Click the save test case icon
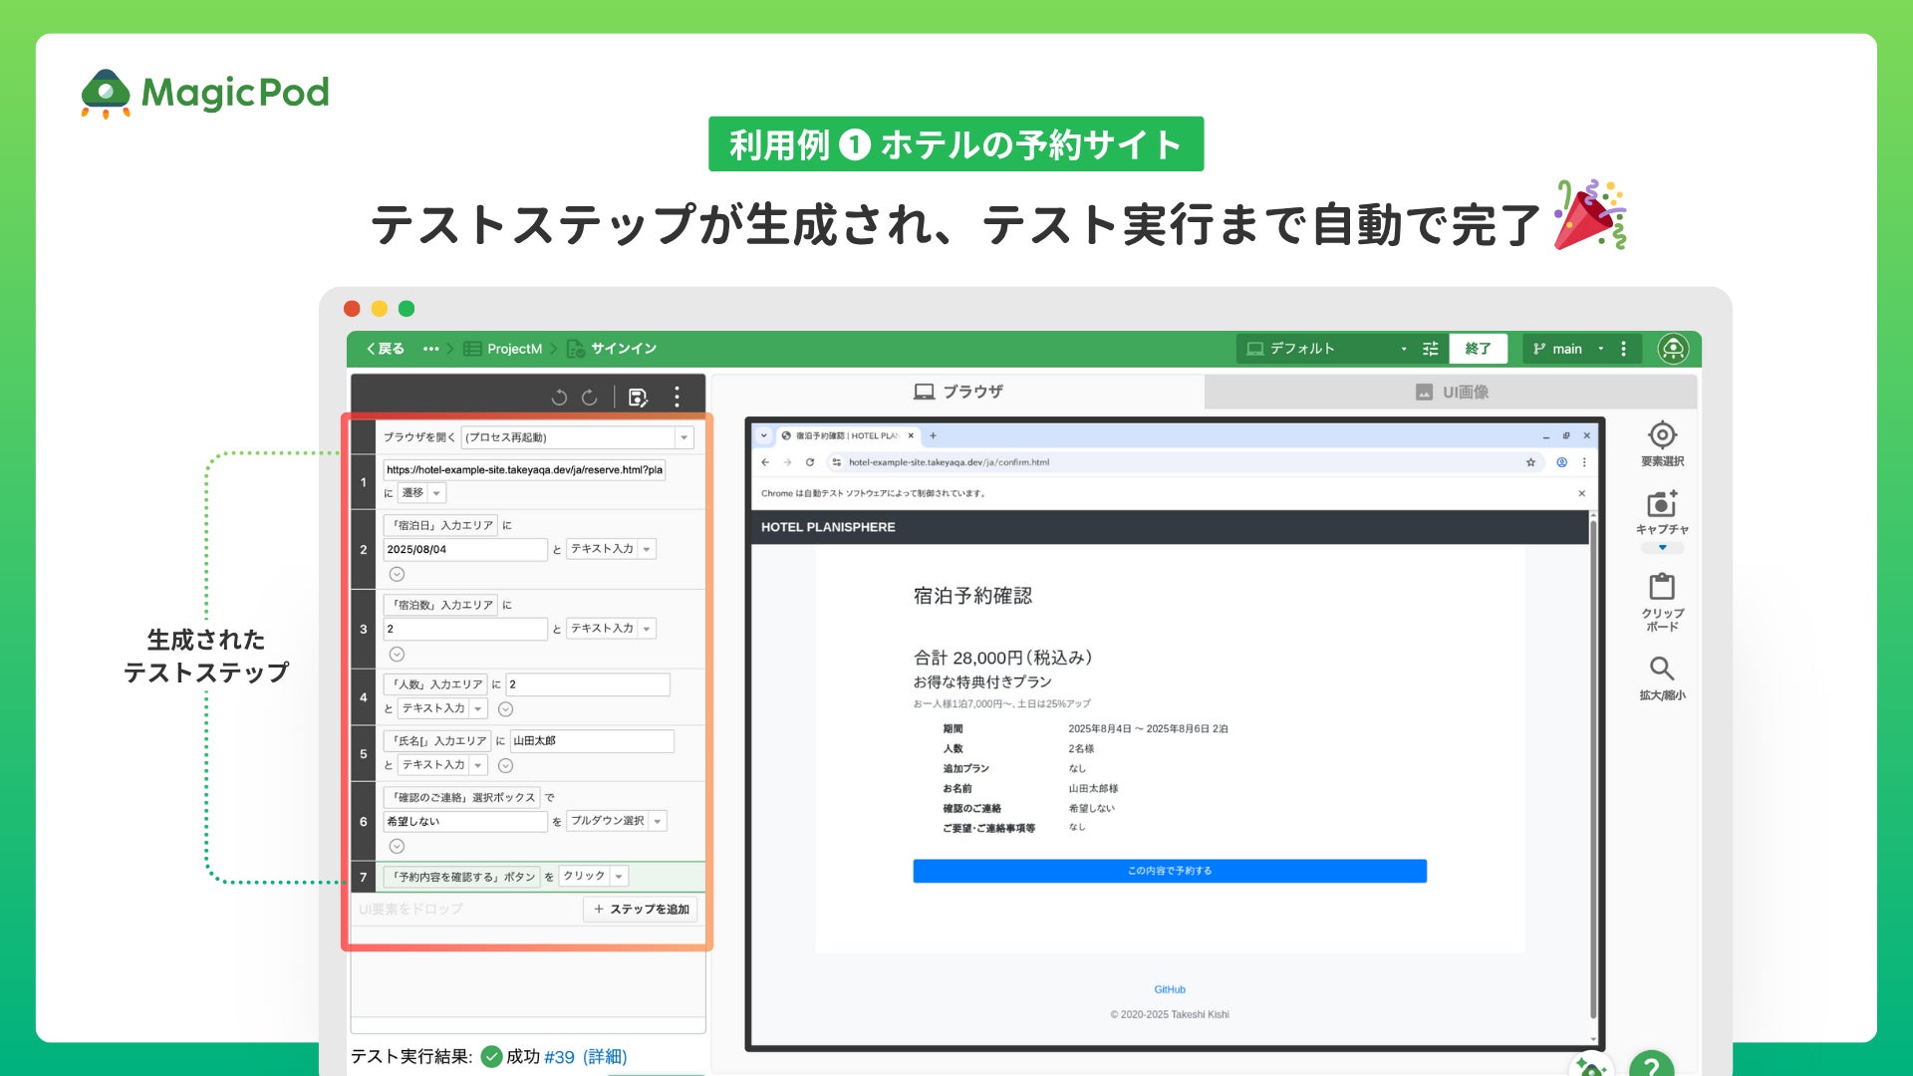The height and width of the screenshot is (1076, 1913). point(638,398)
